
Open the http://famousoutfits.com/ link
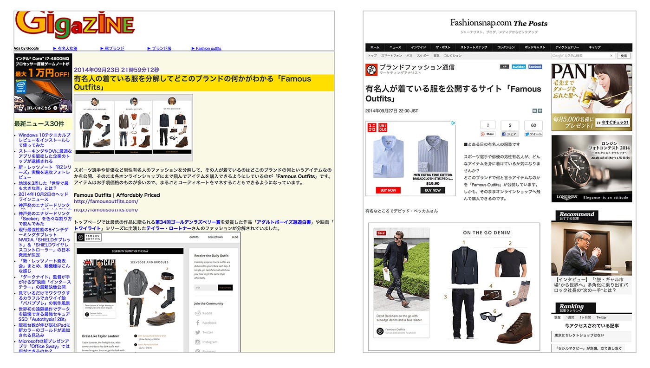pos(106,201)
